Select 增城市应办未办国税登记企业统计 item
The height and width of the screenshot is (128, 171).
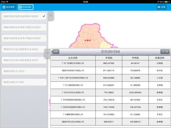point(24,49)
